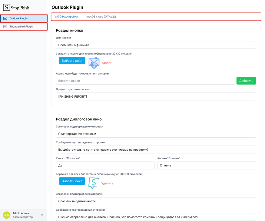Switch to the VSTO Надстройка tab
Viewport: 265px width, 221px height.
66,17
